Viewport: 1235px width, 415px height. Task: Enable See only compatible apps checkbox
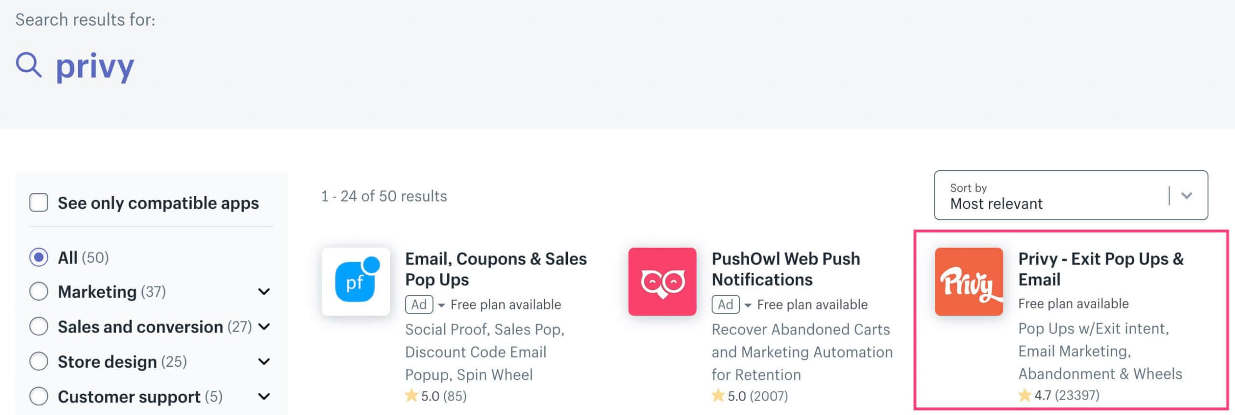(x=39, y=202)
